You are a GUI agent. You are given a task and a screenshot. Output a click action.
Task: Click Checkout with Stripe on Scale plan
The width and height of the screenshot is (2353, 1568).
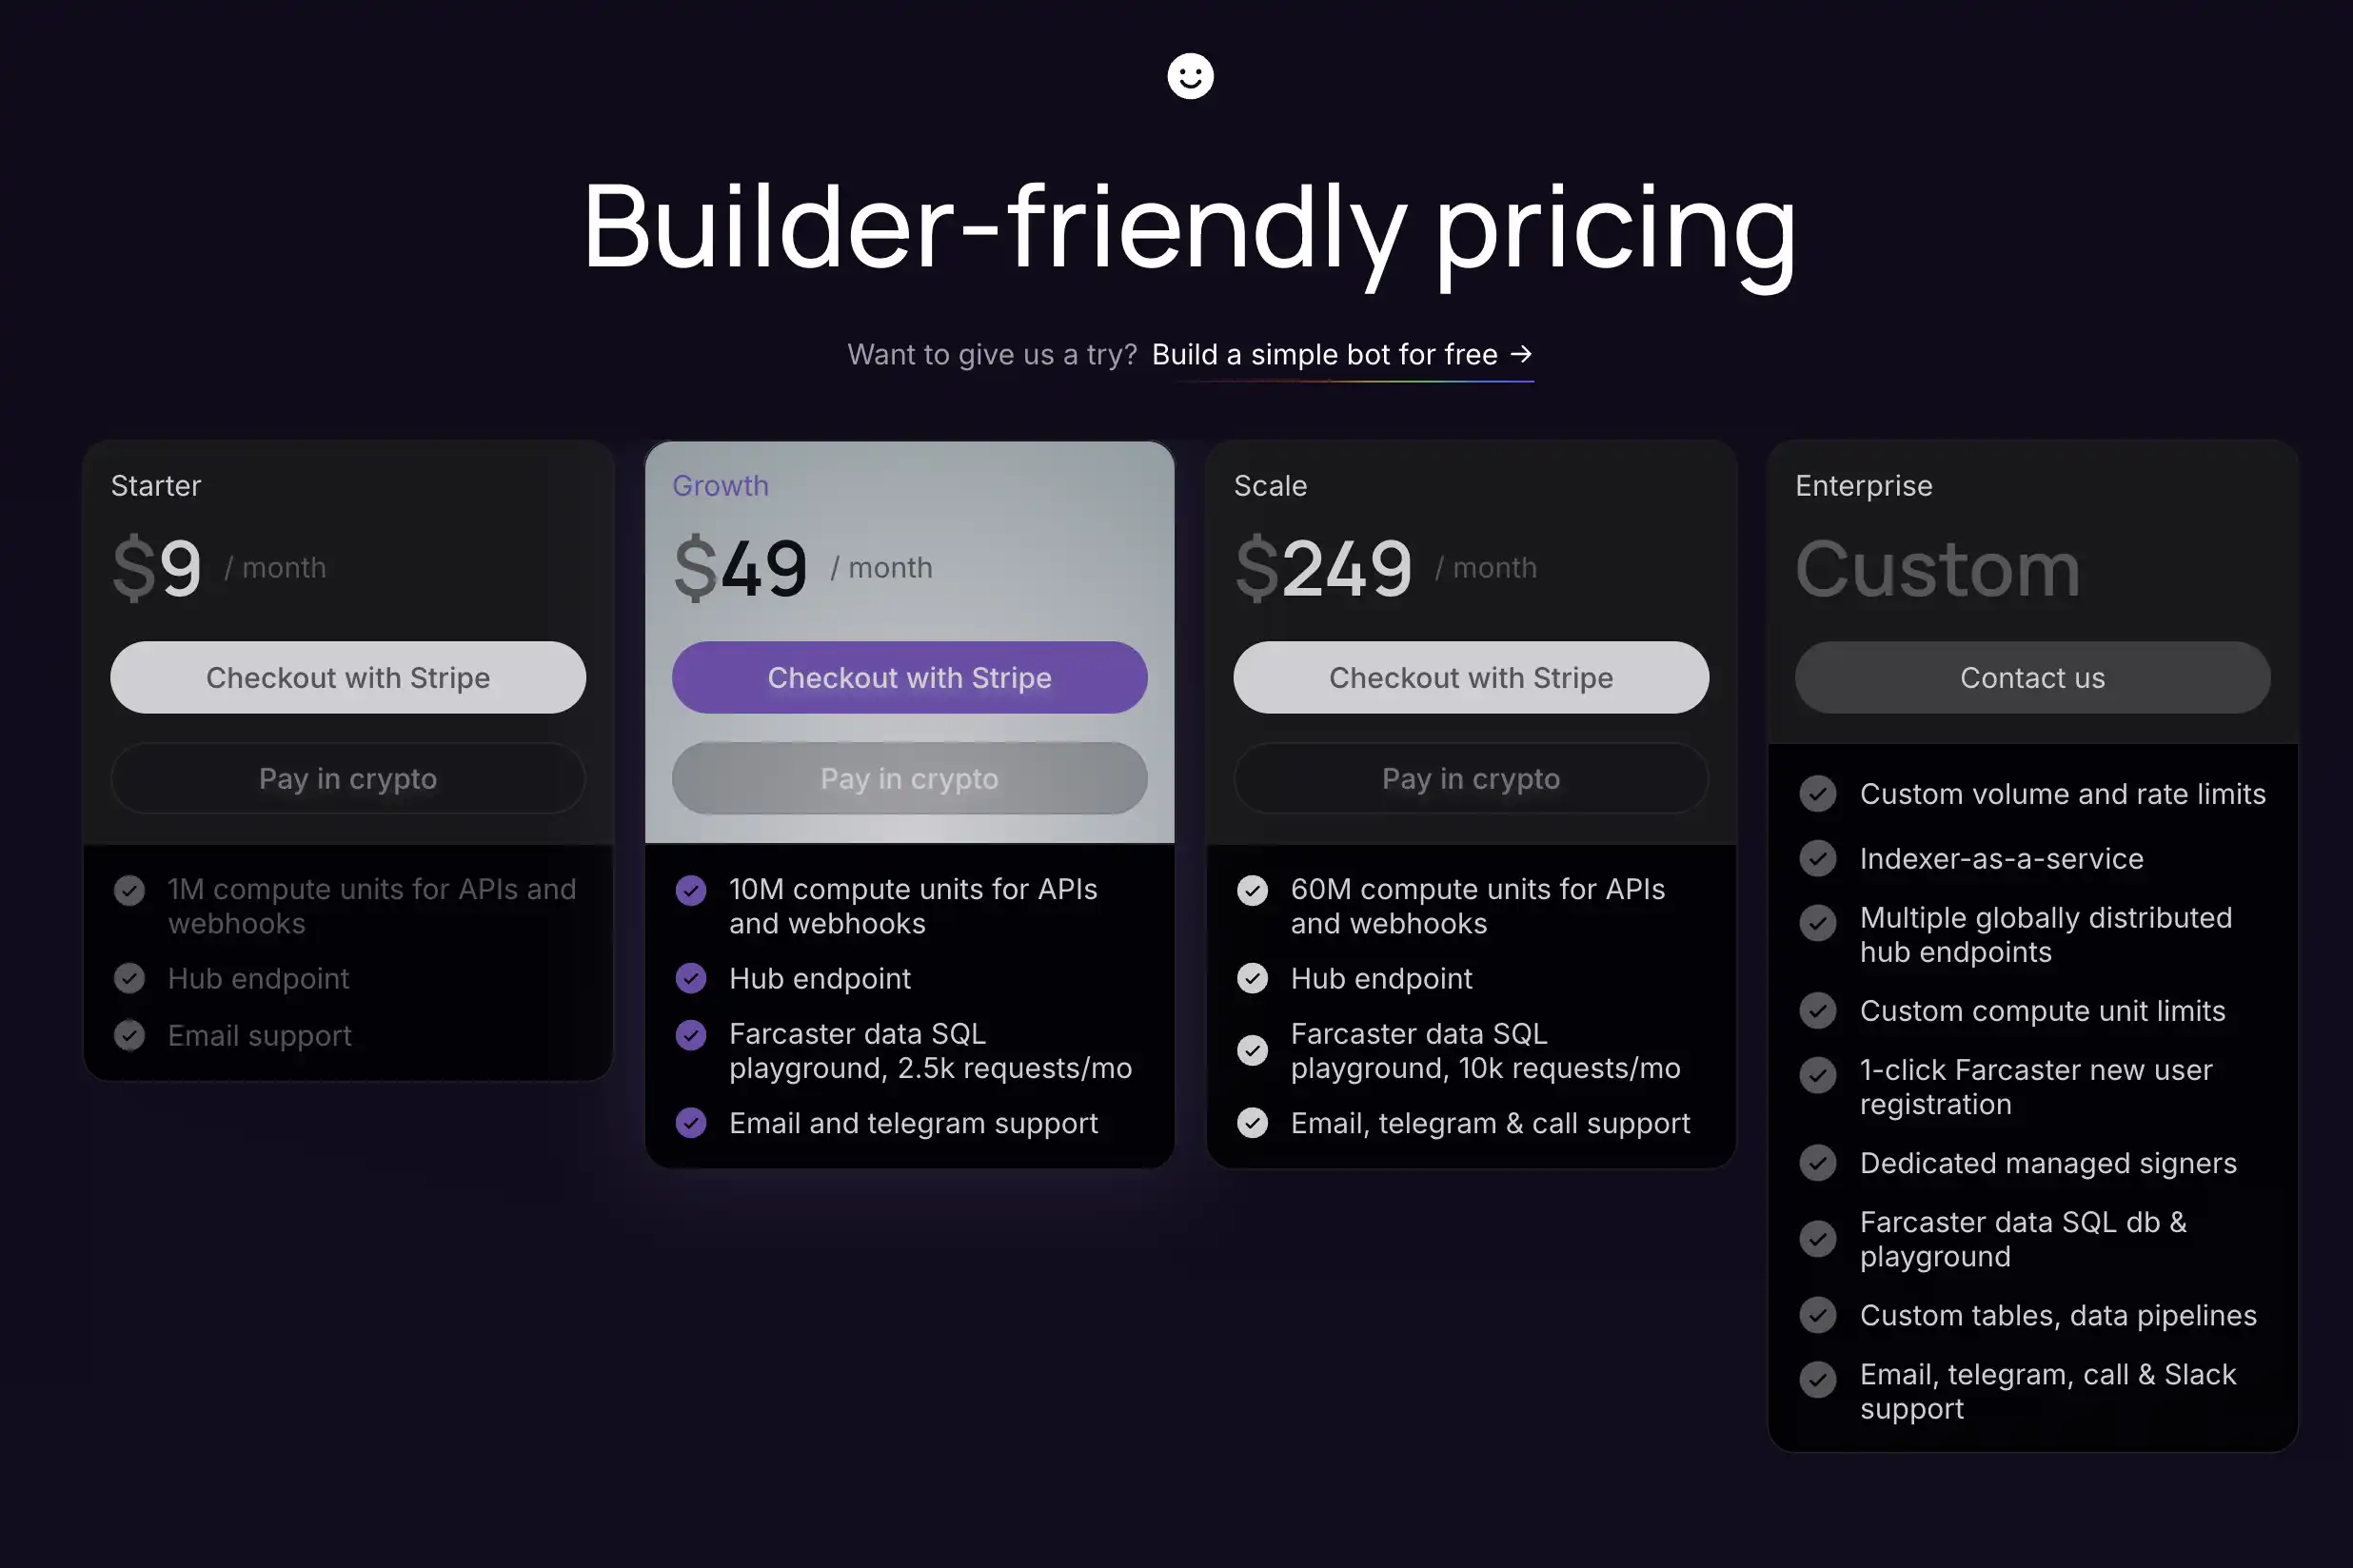pyautogui.click(x=1471, y=677)
